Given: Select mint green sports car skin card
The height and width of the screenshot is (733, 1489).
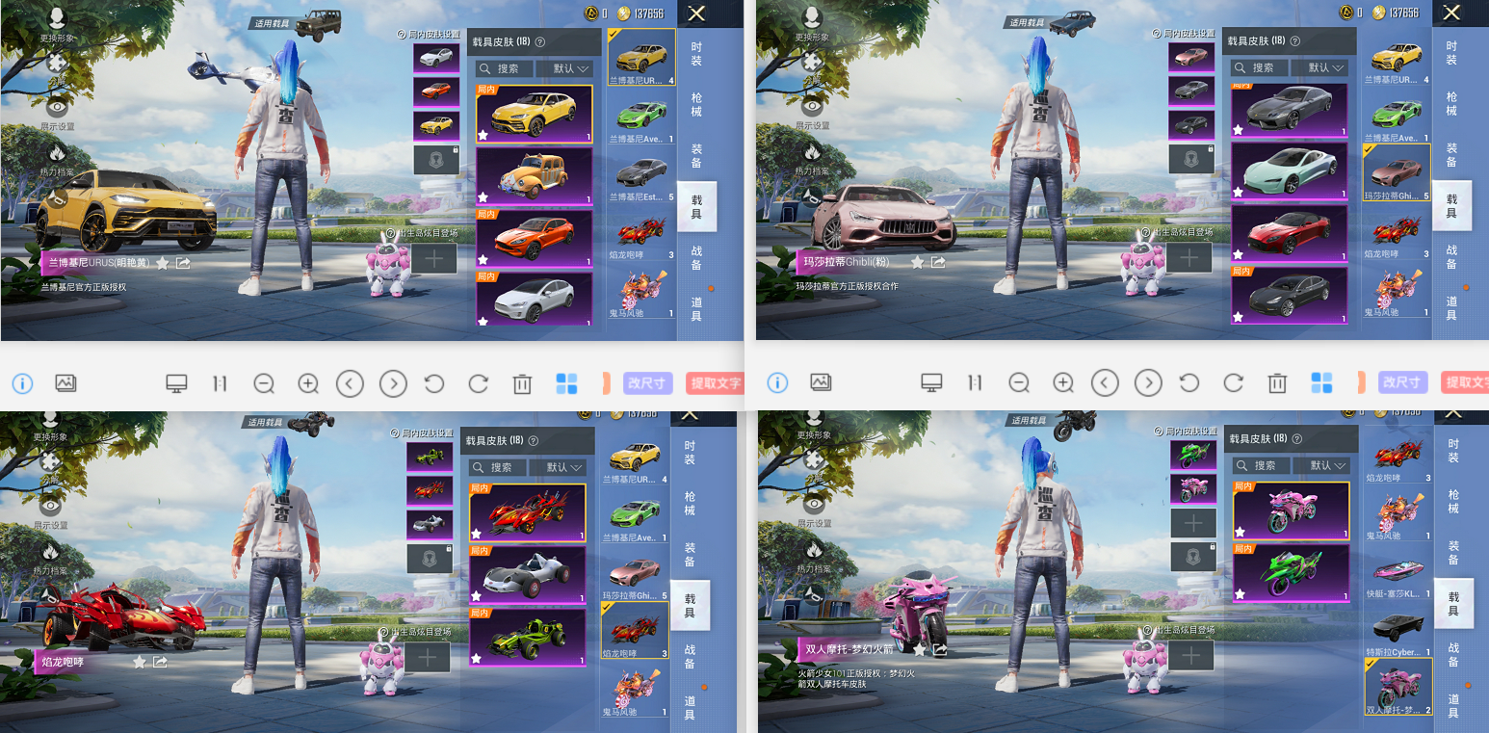Looking at the screenshot, I should coord(1290,171).
